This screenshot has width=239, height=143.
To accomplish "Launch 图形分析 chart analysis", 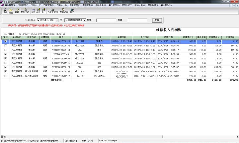I will coord(25,11).
